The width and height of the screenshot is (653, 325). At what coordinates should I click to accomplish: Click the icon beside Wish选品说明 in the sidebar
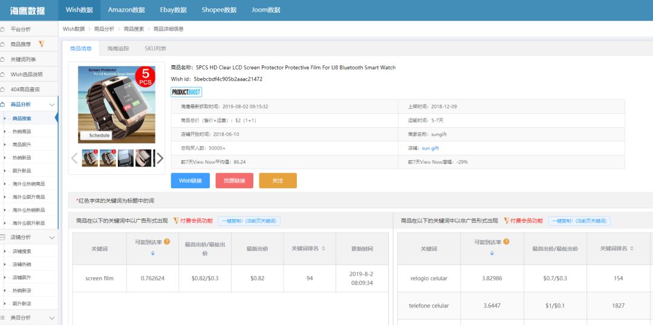[3, 74]
